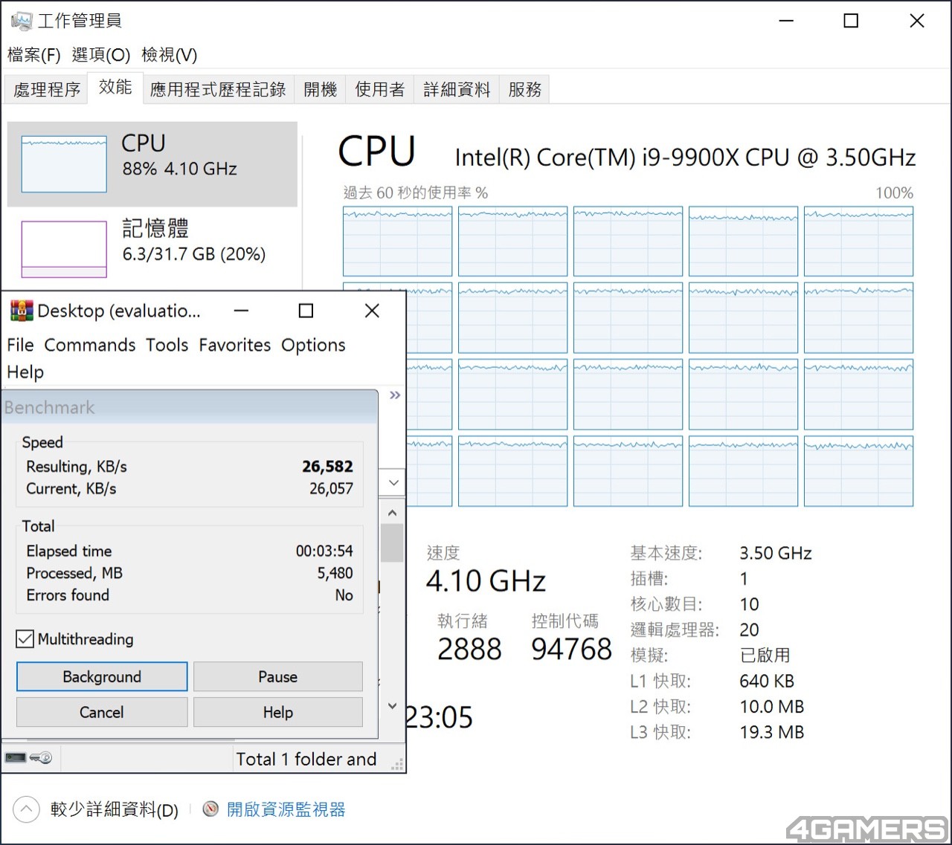Open the WinRAR Commands menu
This screenshot has height=845, width=952.
90,345
